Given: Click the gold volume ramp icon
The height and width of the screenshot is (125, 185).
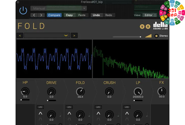Looking at the screenshot, I should click(148, 36).
